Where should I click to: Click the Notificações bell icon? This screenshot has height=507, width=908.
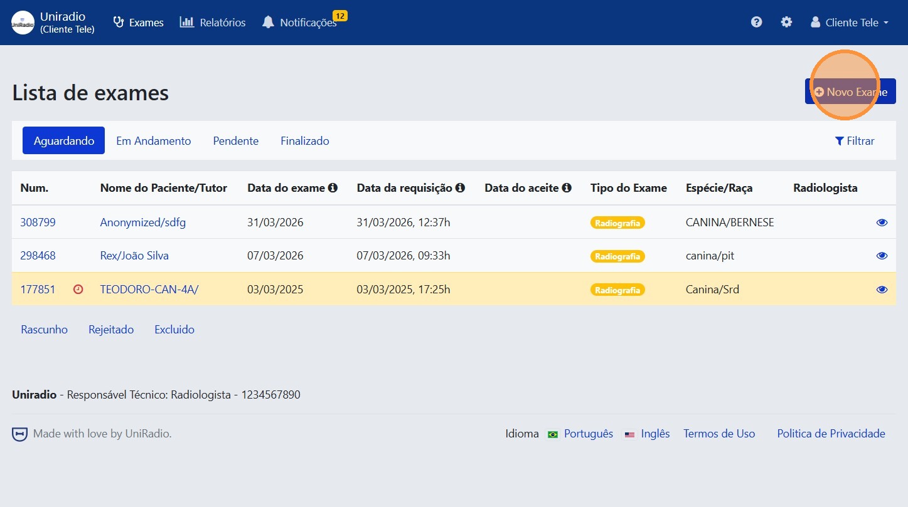[x=269, y=23]
